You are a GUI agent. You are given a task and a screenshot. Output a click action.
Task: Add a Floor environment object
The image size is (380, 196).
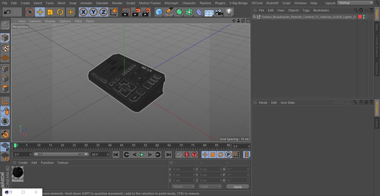coord(209,12)
